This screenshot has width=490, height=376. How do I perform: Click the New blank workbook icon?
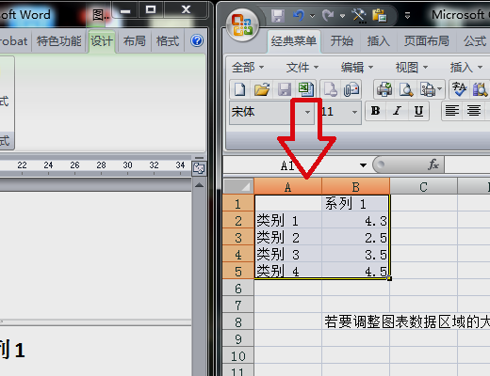tap(240, 89)
